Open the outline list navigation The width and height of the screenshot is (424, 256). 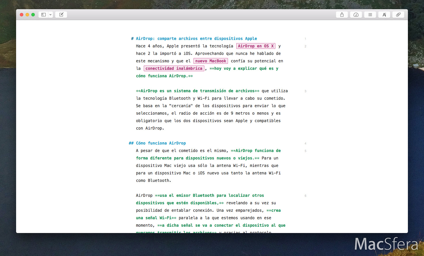pos(370,15)
